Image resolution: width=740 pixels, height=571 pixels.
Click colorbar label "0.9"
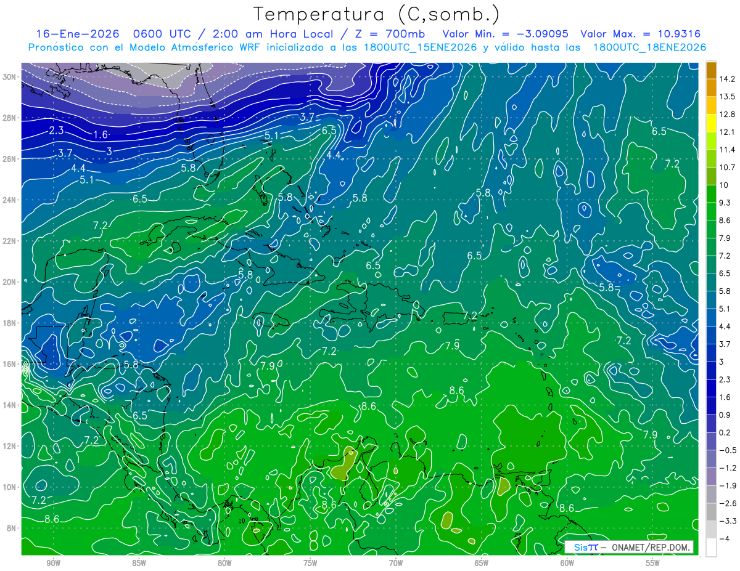(x=726, y=415)
